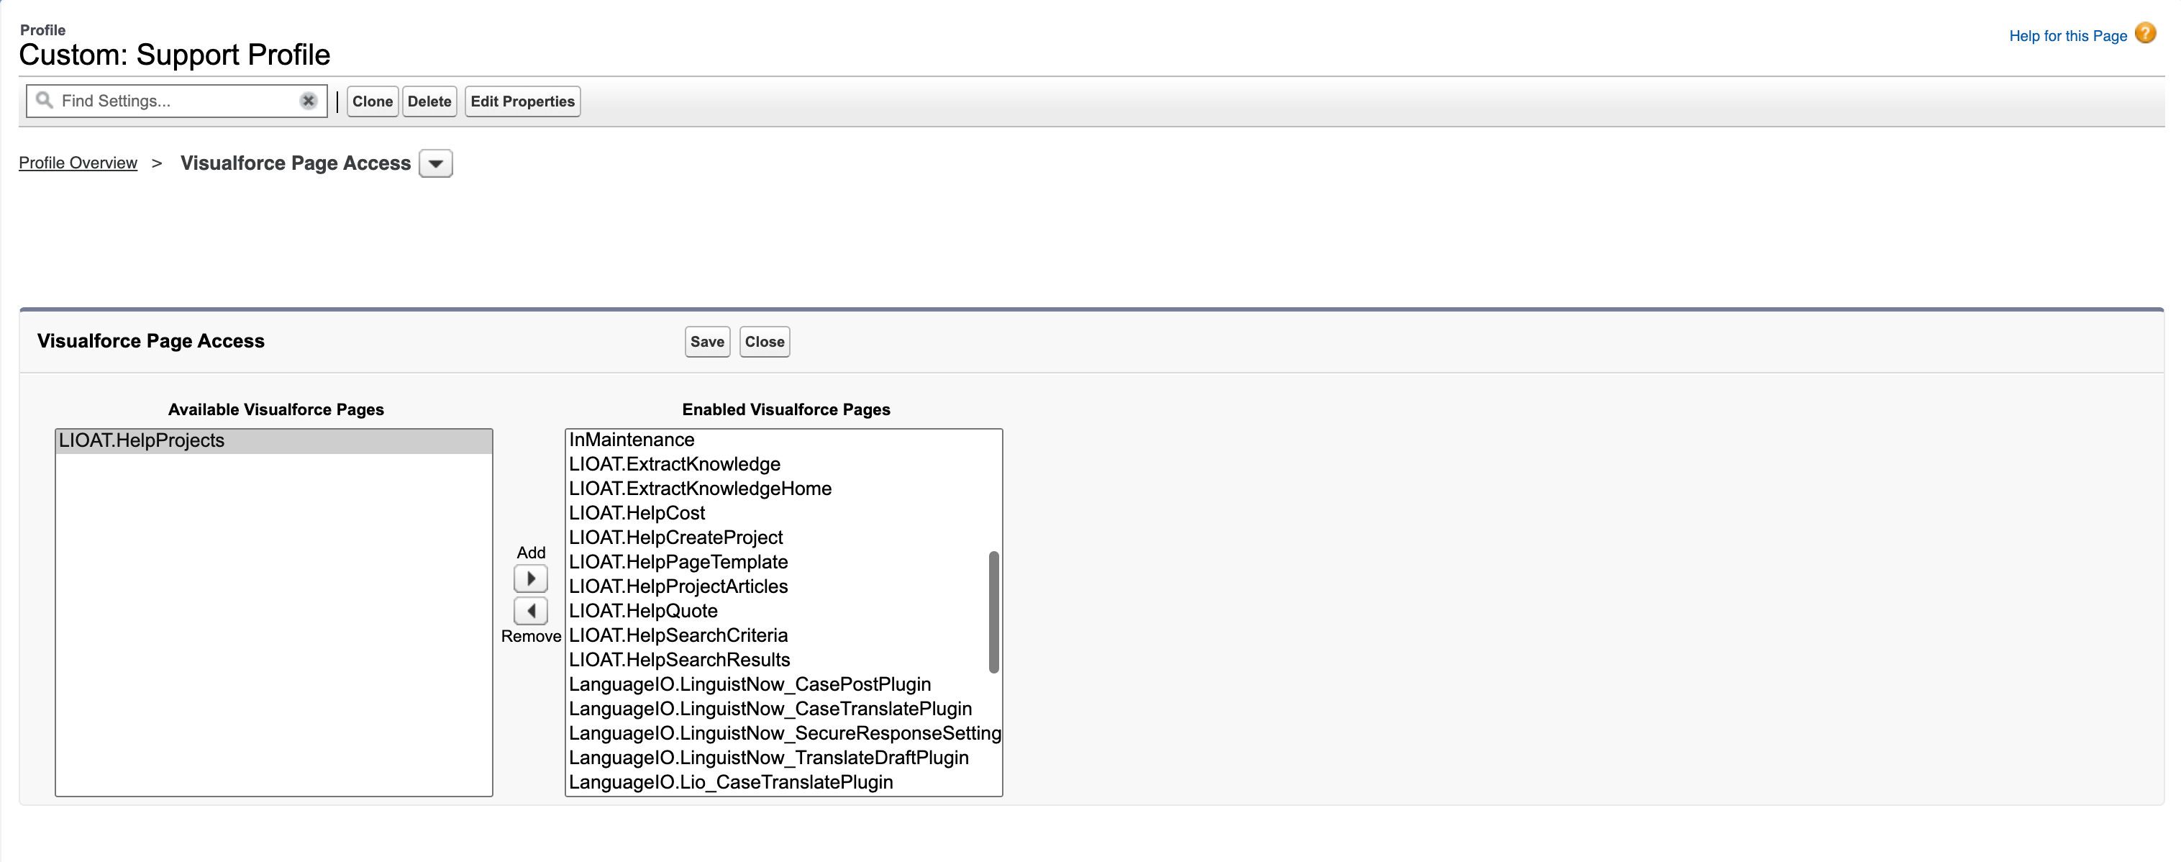Image resolution: width=2181 pixels, height=862 pixels.
Task: Select LIOAT.HelpPageTemplate entry
Action: [778, 562]
